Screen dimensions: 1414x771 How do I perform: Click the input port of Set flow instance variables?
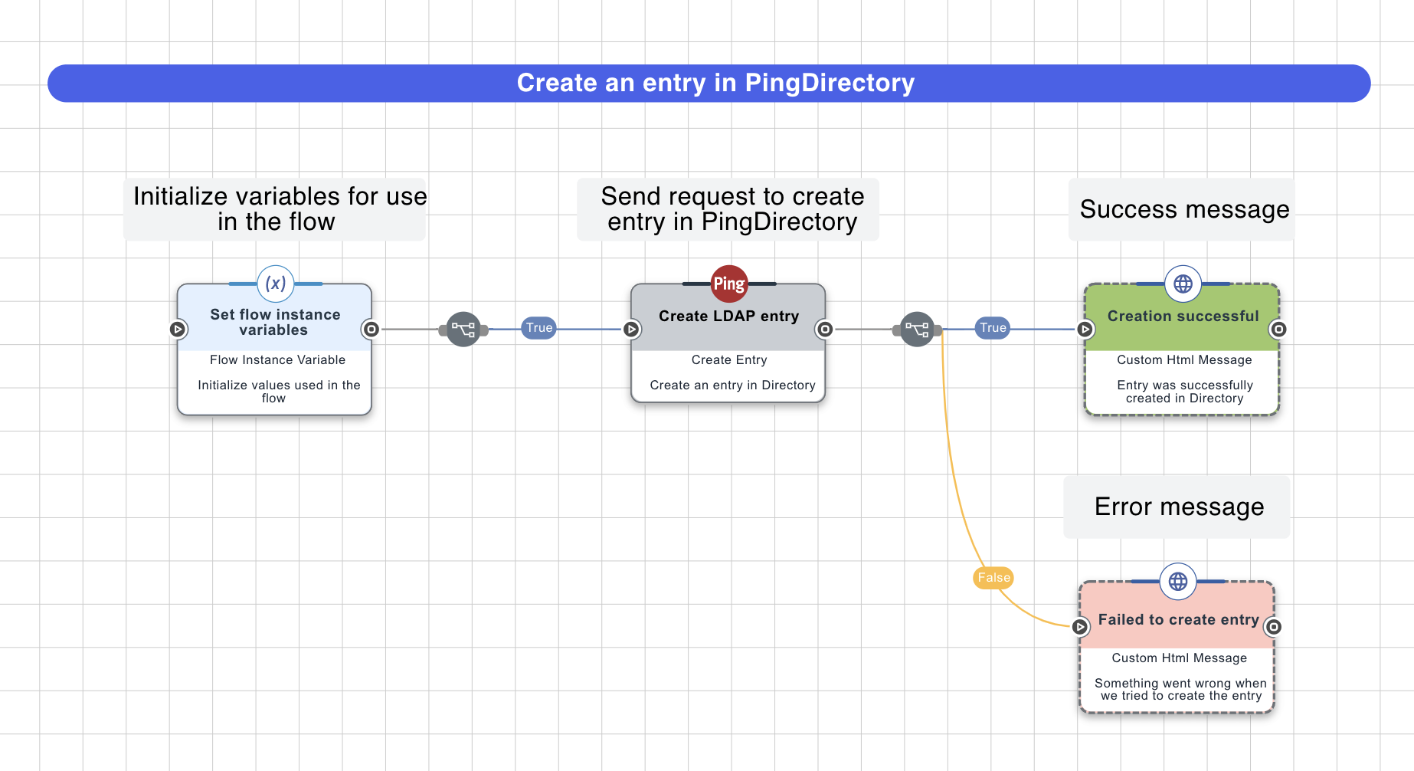click(178, 330)
